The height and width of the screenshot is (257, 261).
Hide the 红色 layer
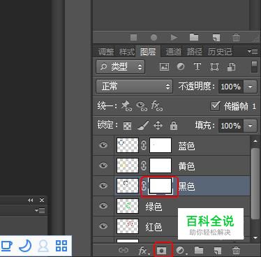click(x=103, y=226)
